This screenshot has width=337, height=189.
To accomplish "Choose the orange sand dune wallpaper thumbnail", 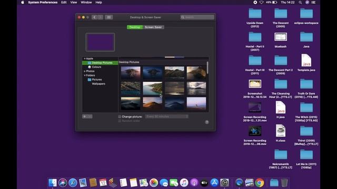I will (153, 103).
